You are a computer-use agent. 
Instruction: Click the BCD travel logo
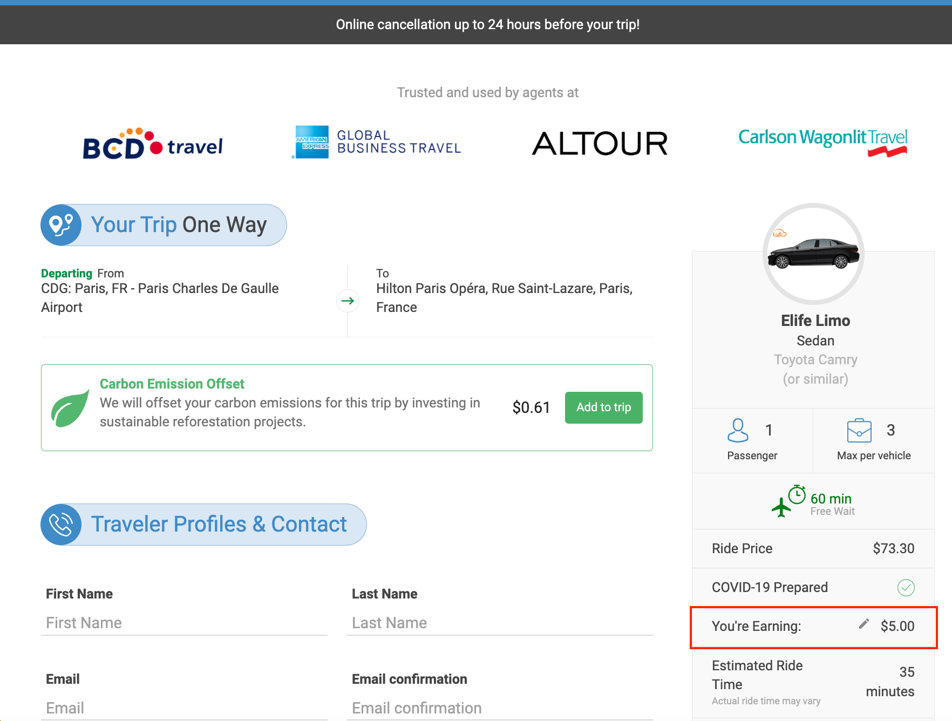[x=152, y=144]
